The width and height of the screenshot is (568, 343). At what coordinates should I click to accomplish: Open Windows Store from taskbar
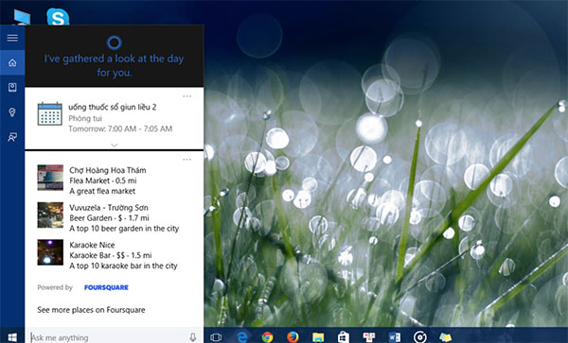(344, 337)
